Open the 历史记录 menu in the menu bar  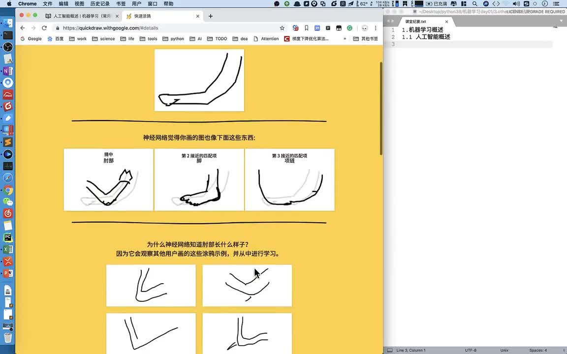tap(100, 3)
